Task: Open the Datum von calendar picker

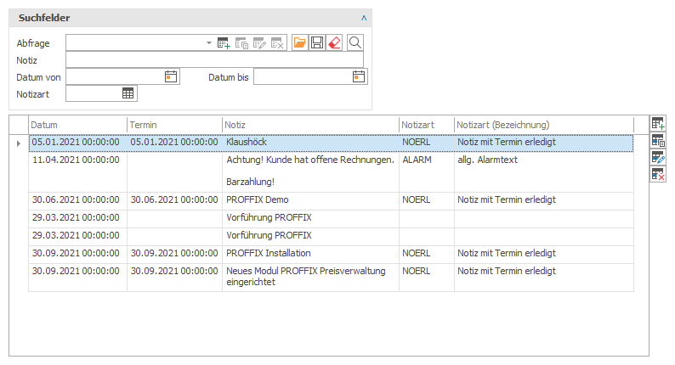Action: pos(171,77)
